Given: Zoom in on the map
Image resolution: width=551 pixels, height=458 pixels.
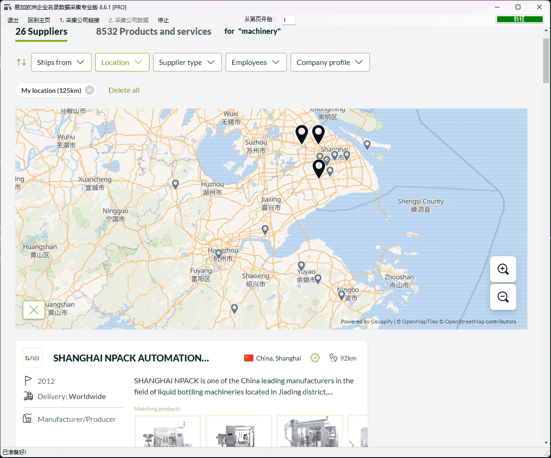Looking at the screenshot, I should (503, 269).
